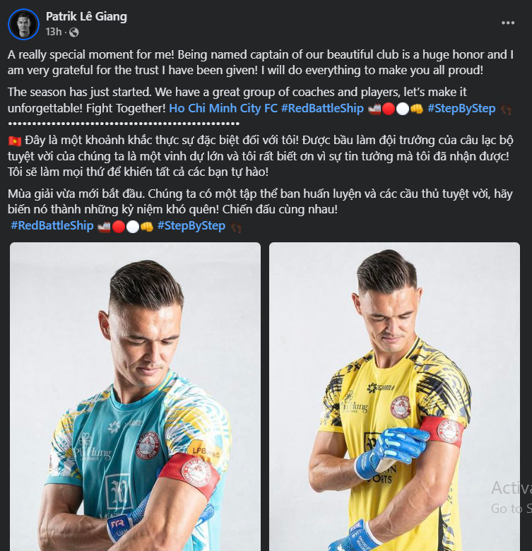Click ship emoji after first #RedBattleShip hashtag
Screen dimensions: 532x551
374,109
